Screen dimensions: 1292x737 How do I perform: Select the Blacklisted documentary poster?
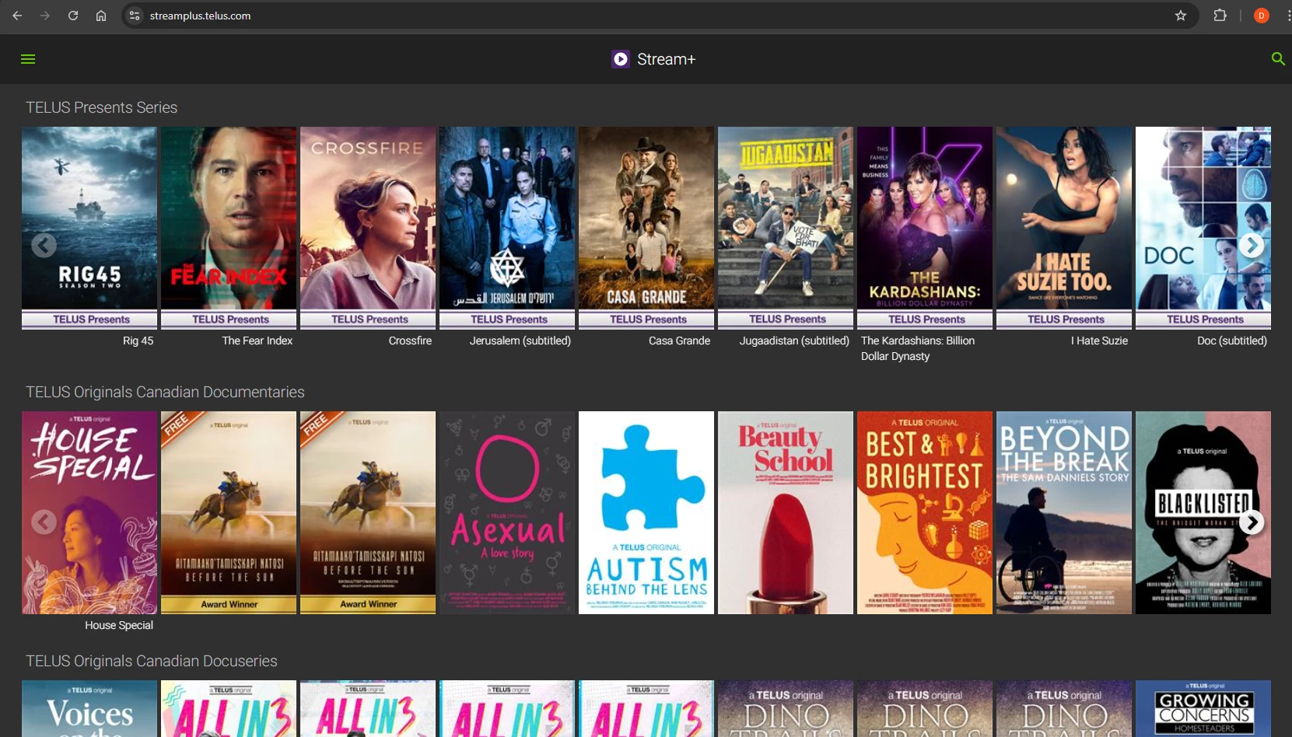[1203, 512]
